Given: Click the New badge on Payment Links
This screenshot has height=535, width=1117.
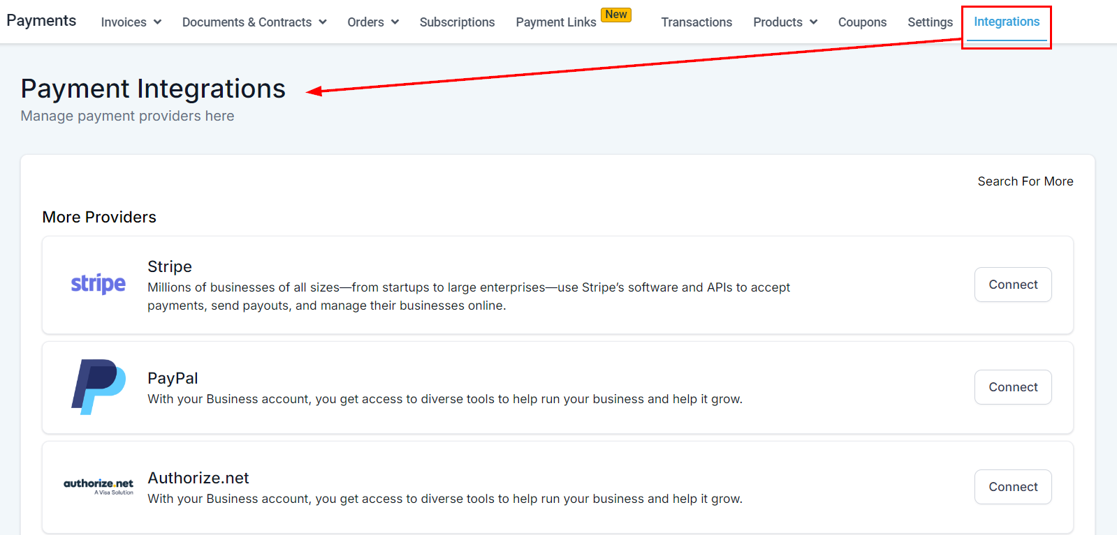Looking at the screenshot, I should coord(616,15).
